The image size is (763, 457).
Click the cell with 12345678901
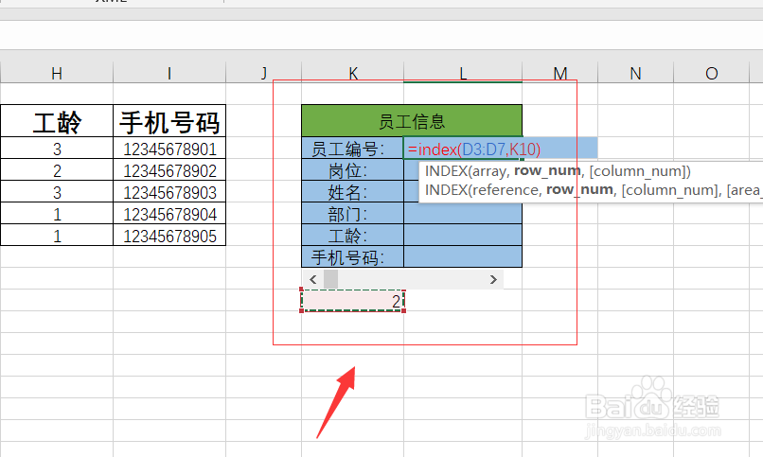(169, 148)
